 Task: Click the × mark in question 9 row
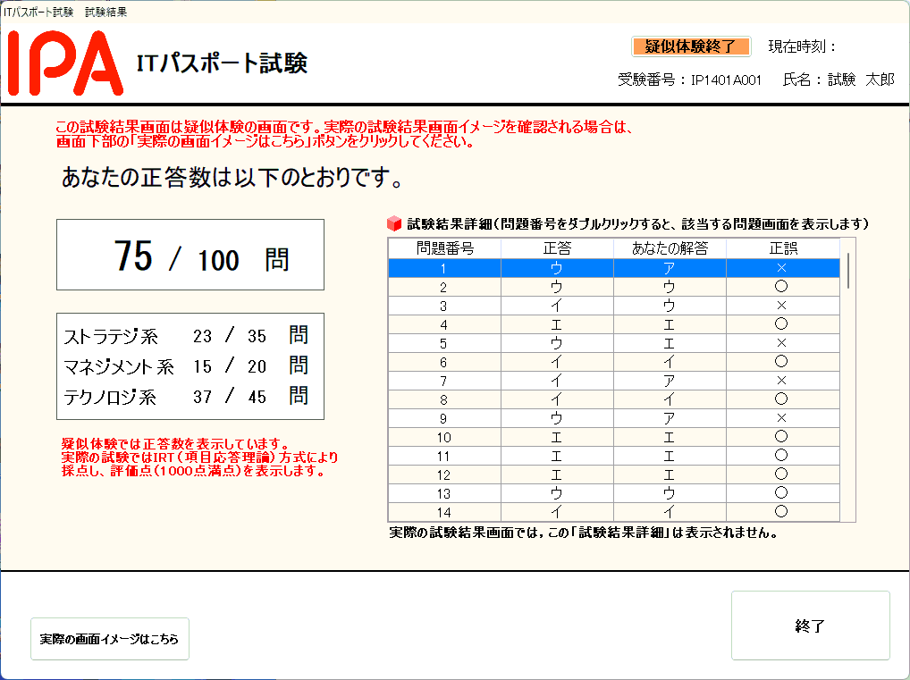pos(782,418)
